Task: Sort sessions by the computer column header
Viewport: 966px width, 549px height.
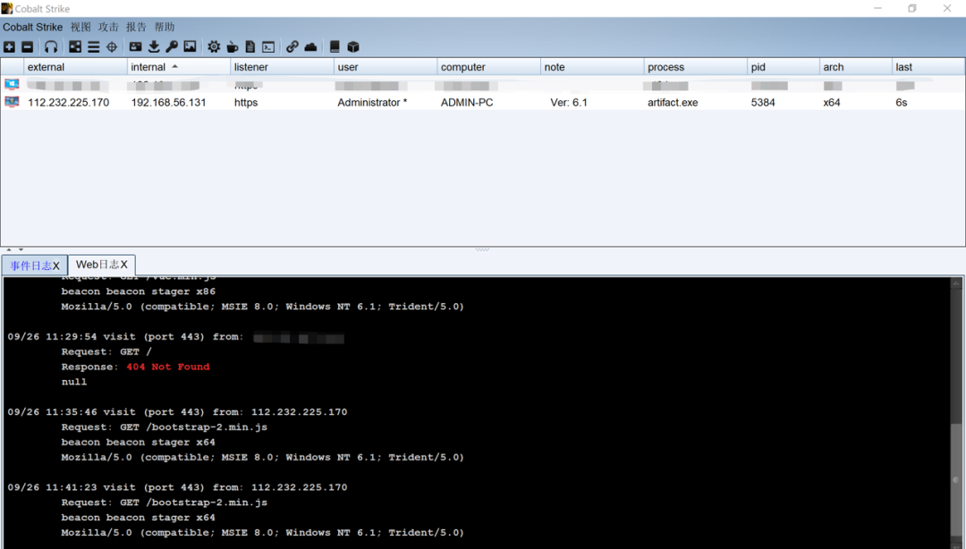Action: click(x=489, y=67)
